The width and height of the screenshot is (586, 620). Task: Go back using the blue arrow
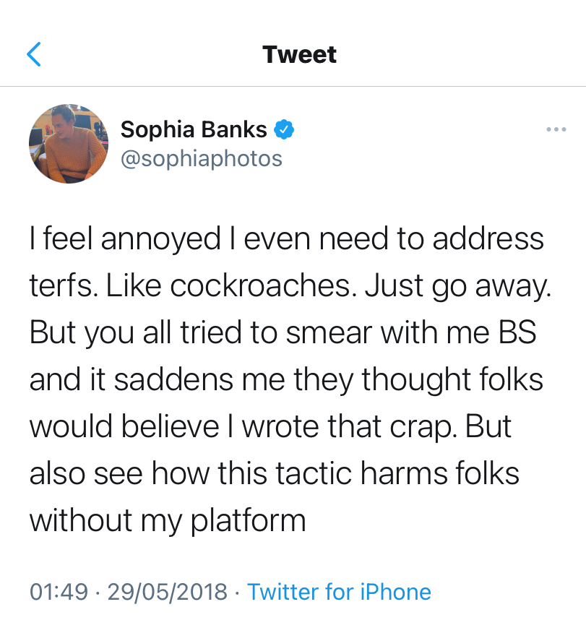(33, 55)
